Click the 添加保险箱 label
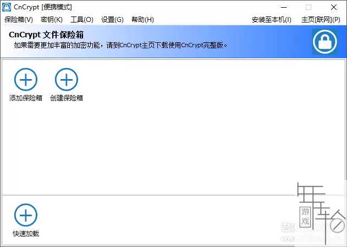The image size is (347, 247). tap(26, 98)
